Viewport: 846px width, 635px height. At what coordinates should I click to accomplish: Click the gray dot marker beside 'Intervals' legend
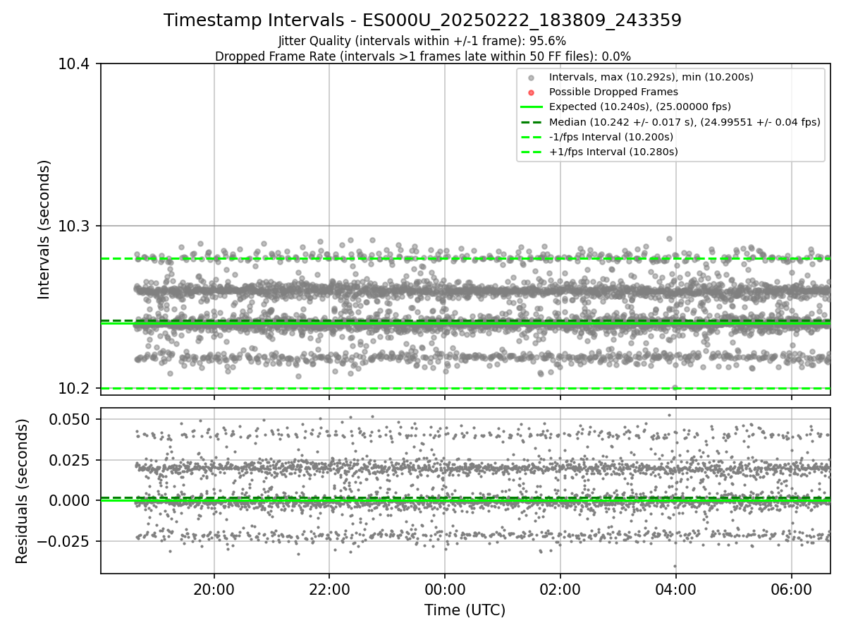532,78
